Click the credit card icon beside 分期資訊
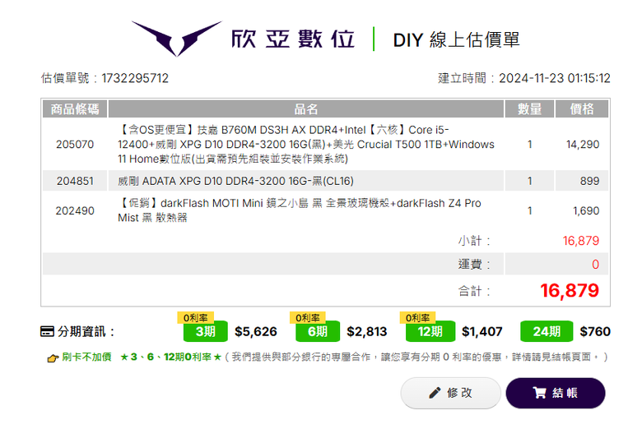The width and height of the screenshot is (642, 429). pyautogui.click(x=47, y=332)
